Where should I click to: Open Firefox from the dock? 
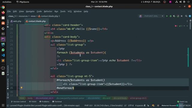[3, 13]
